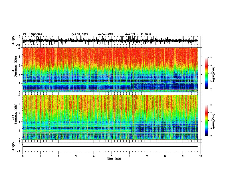
Task: Click time axis tick label "0"
Action: (23, 156)
